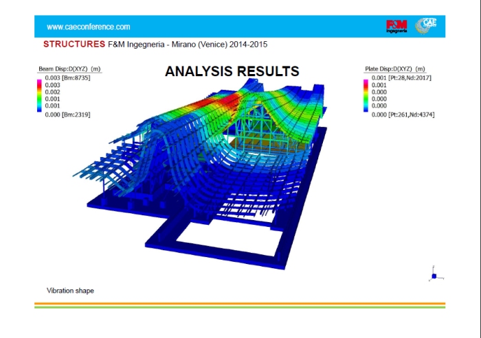Image resolution: width=481 pixels, height=338 pixels.
Task: Click the XYZ axis triad icon
Action: point(434,275)
